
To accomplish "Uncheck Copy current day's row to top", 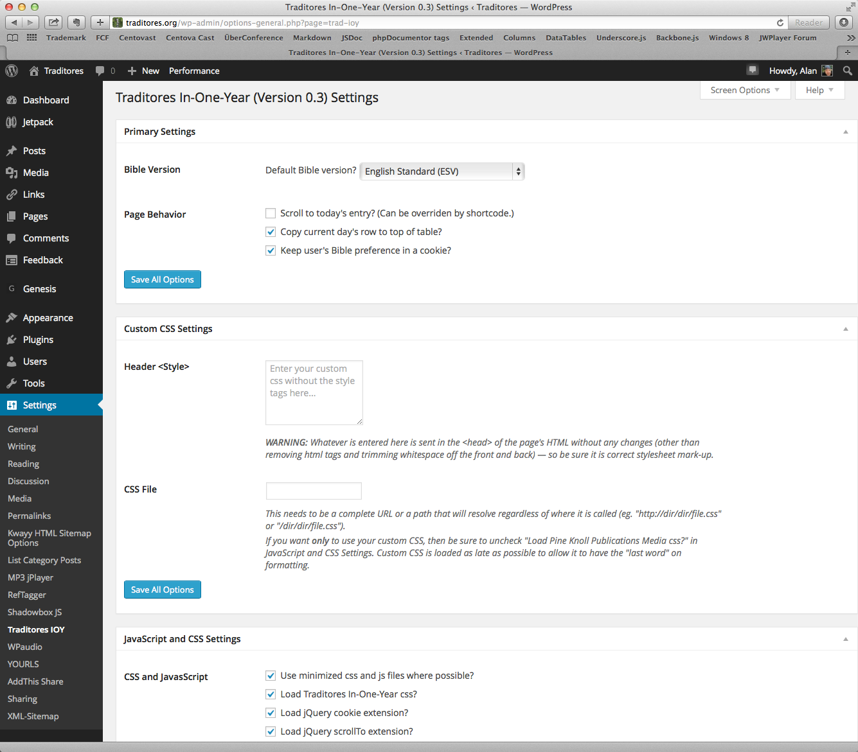I will (271, 232).
